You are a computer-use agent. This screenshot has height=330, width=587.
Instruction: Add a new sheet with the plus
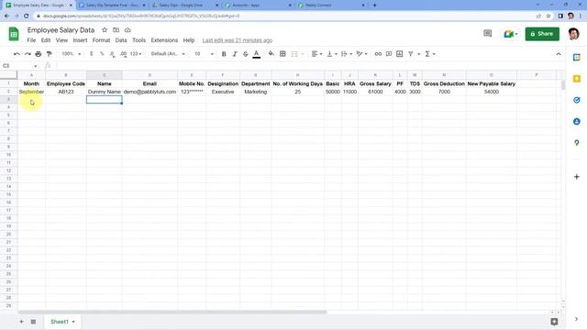[x=21, y=322]
